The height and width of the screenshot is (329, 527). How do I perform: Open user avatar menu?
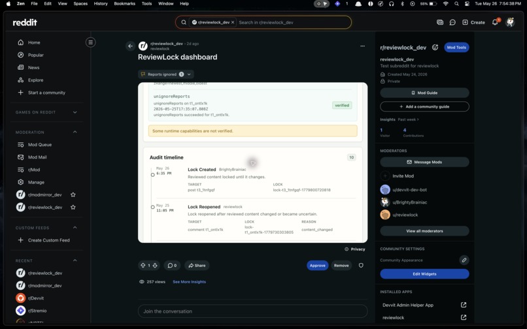point(510,22)
